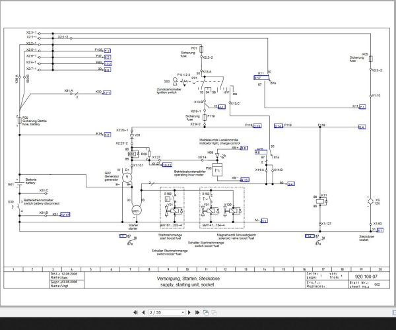Click the starter motor M01 symbol
396x330 pixels.
[137, 211]
